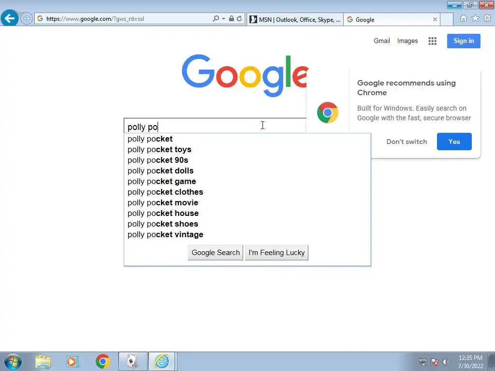Click Yes in Chrome recommendation
The height and width of the screenshot is (371, 495).
[x=454, y=142]
